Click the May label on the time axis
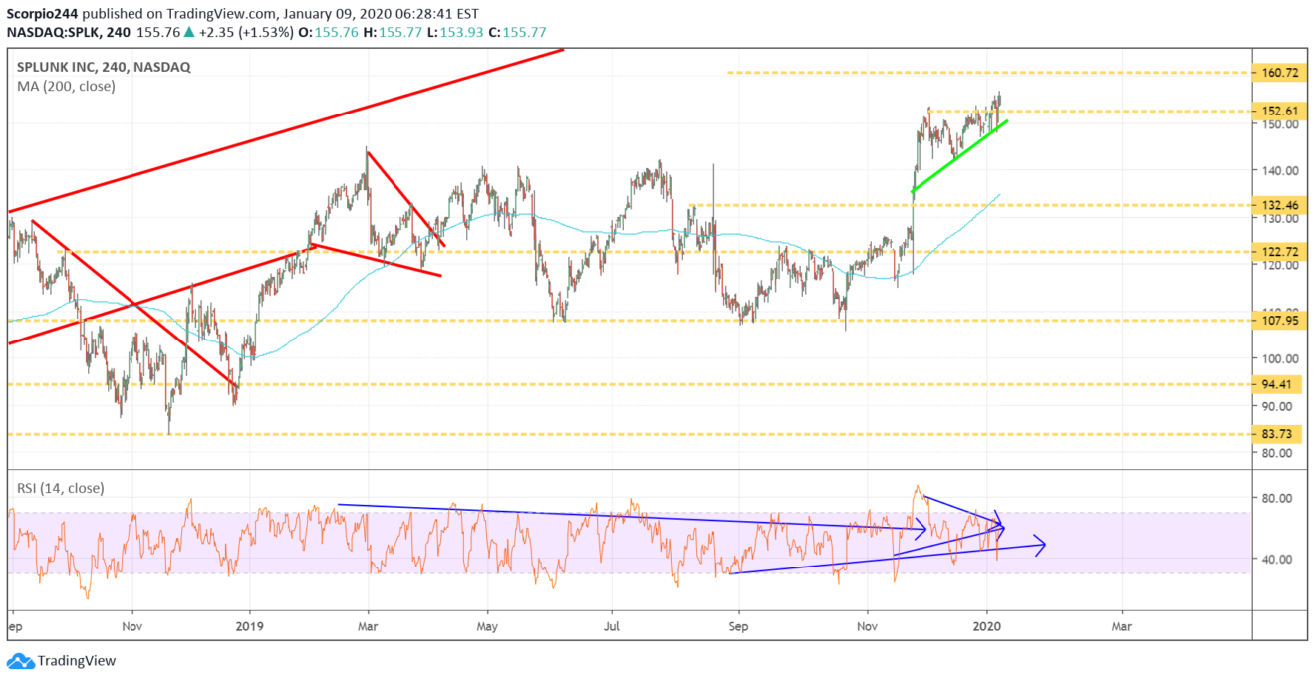The image size is (1315, 681). coord(488,627)
